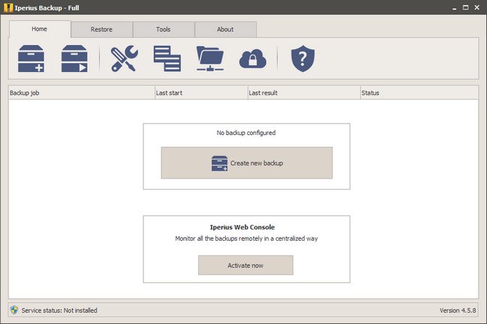Image resolution: width=487 pixels, height=324 pixels.
Task: Click the service status shield icon
Action: pyautogui.click(x=14, y=310)
